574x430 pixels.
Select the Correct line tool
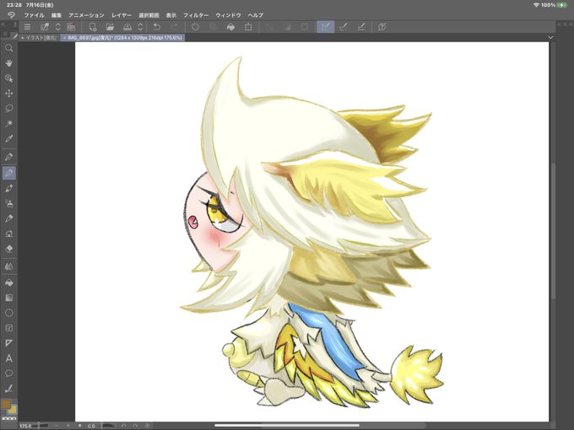click(8, 389)
